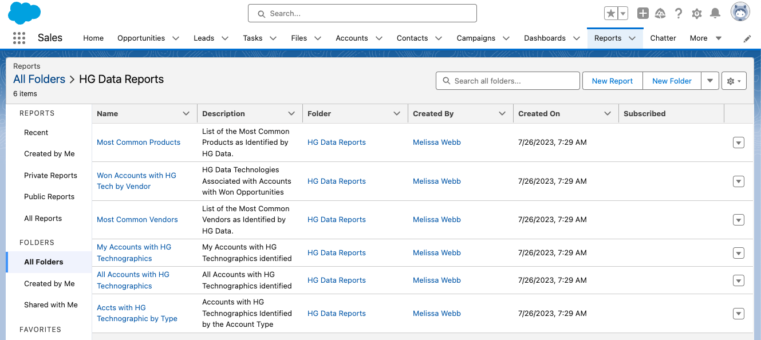
Task: Expand the Reports tab dropdown chevron
Action: click(x=632, y=38)
